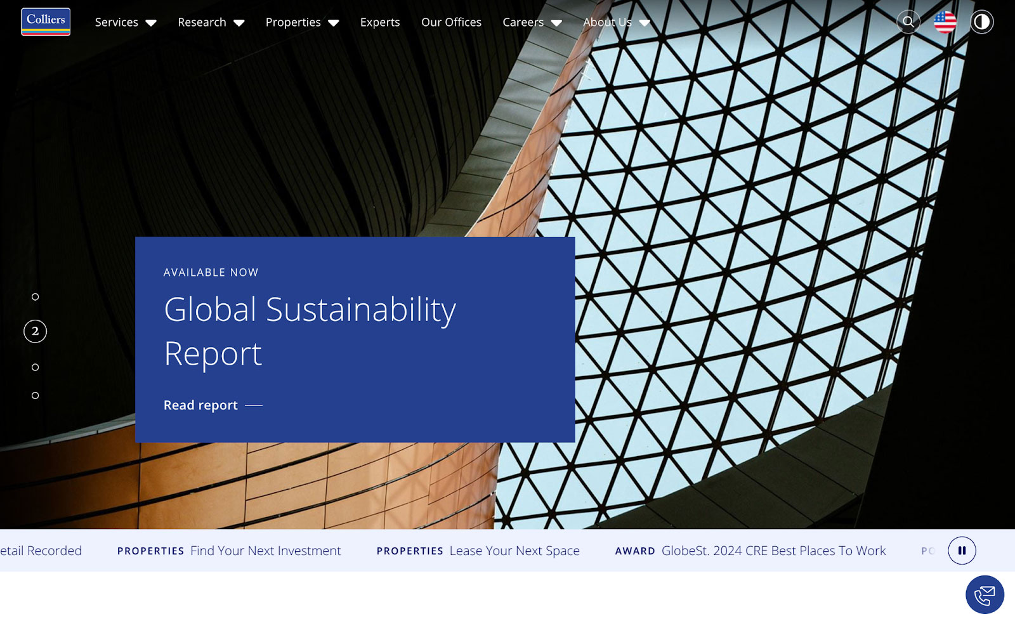
Task: Click the AVAILABLE NOW label
Action: 211,272
